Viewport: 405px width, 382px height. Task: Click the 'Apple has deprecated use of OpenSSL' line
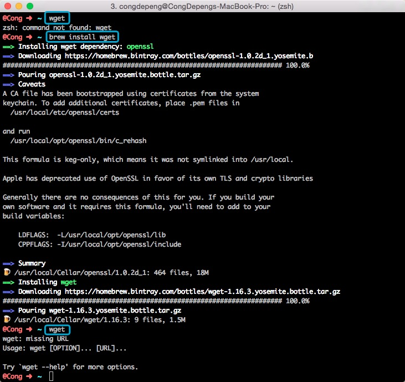click(x=158, y=179)
